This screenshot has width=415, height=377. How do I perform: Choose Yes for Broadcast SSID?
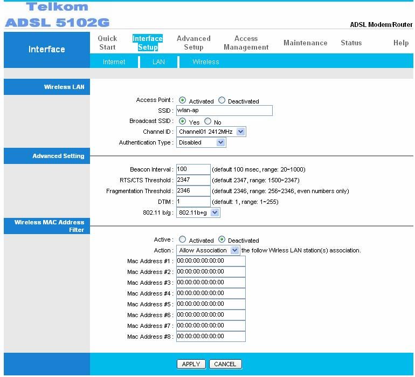pos(182,121)
